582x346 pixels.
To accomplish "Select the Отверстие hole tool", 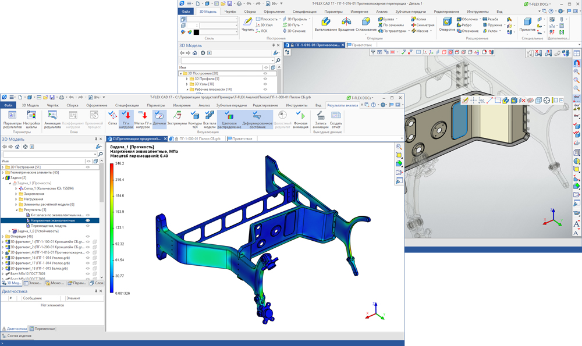I will point(447,24).
